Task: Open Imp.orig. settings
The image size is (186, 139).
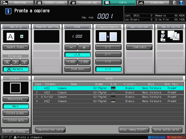Action: point(16,27)
